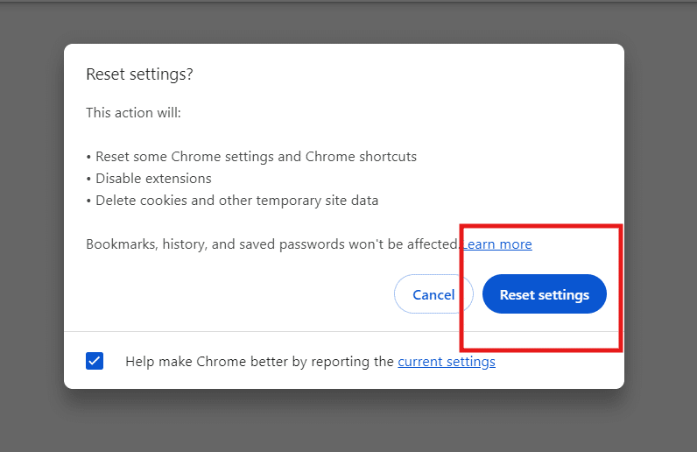Click the divider line above the checkbox row

click(263, 332)
